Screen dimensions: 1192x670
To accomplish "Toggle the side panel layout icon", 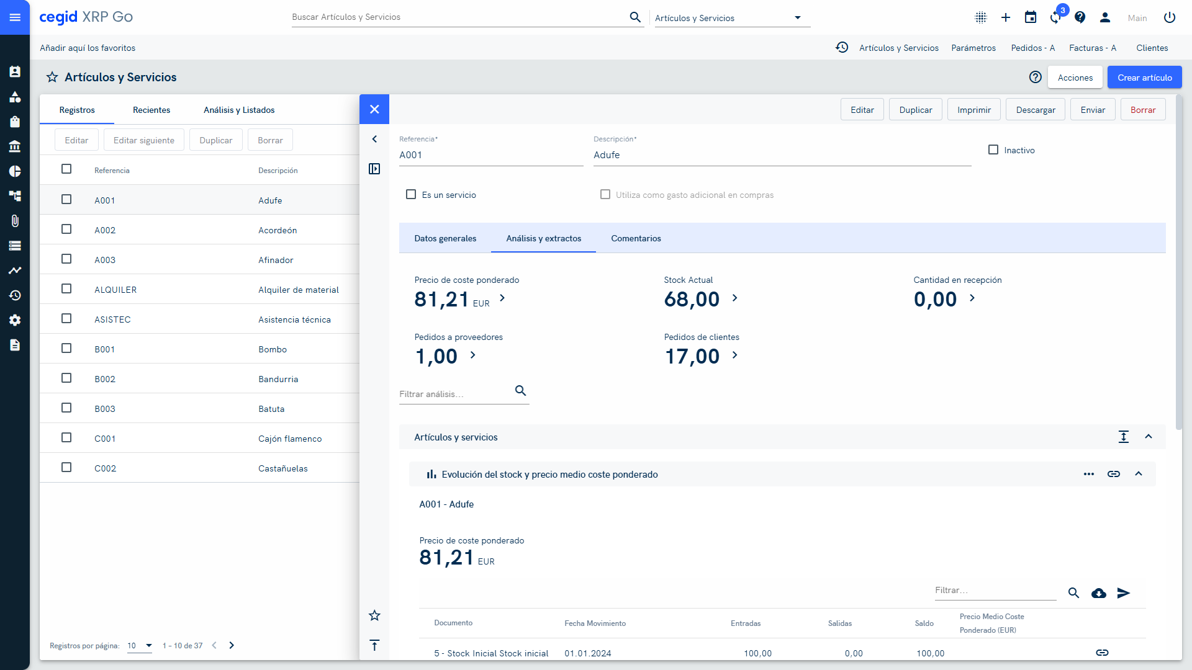I will click(x=374, y=169).
